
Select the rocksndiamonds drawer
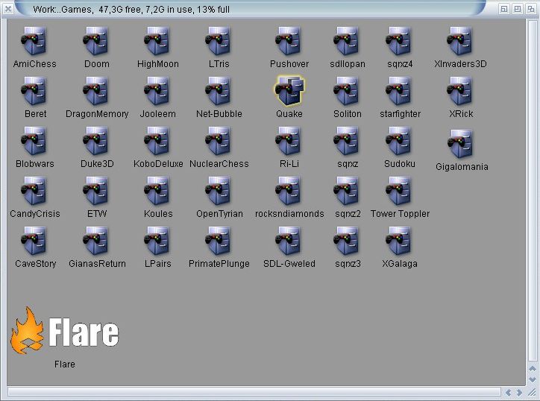coord(288,191)
